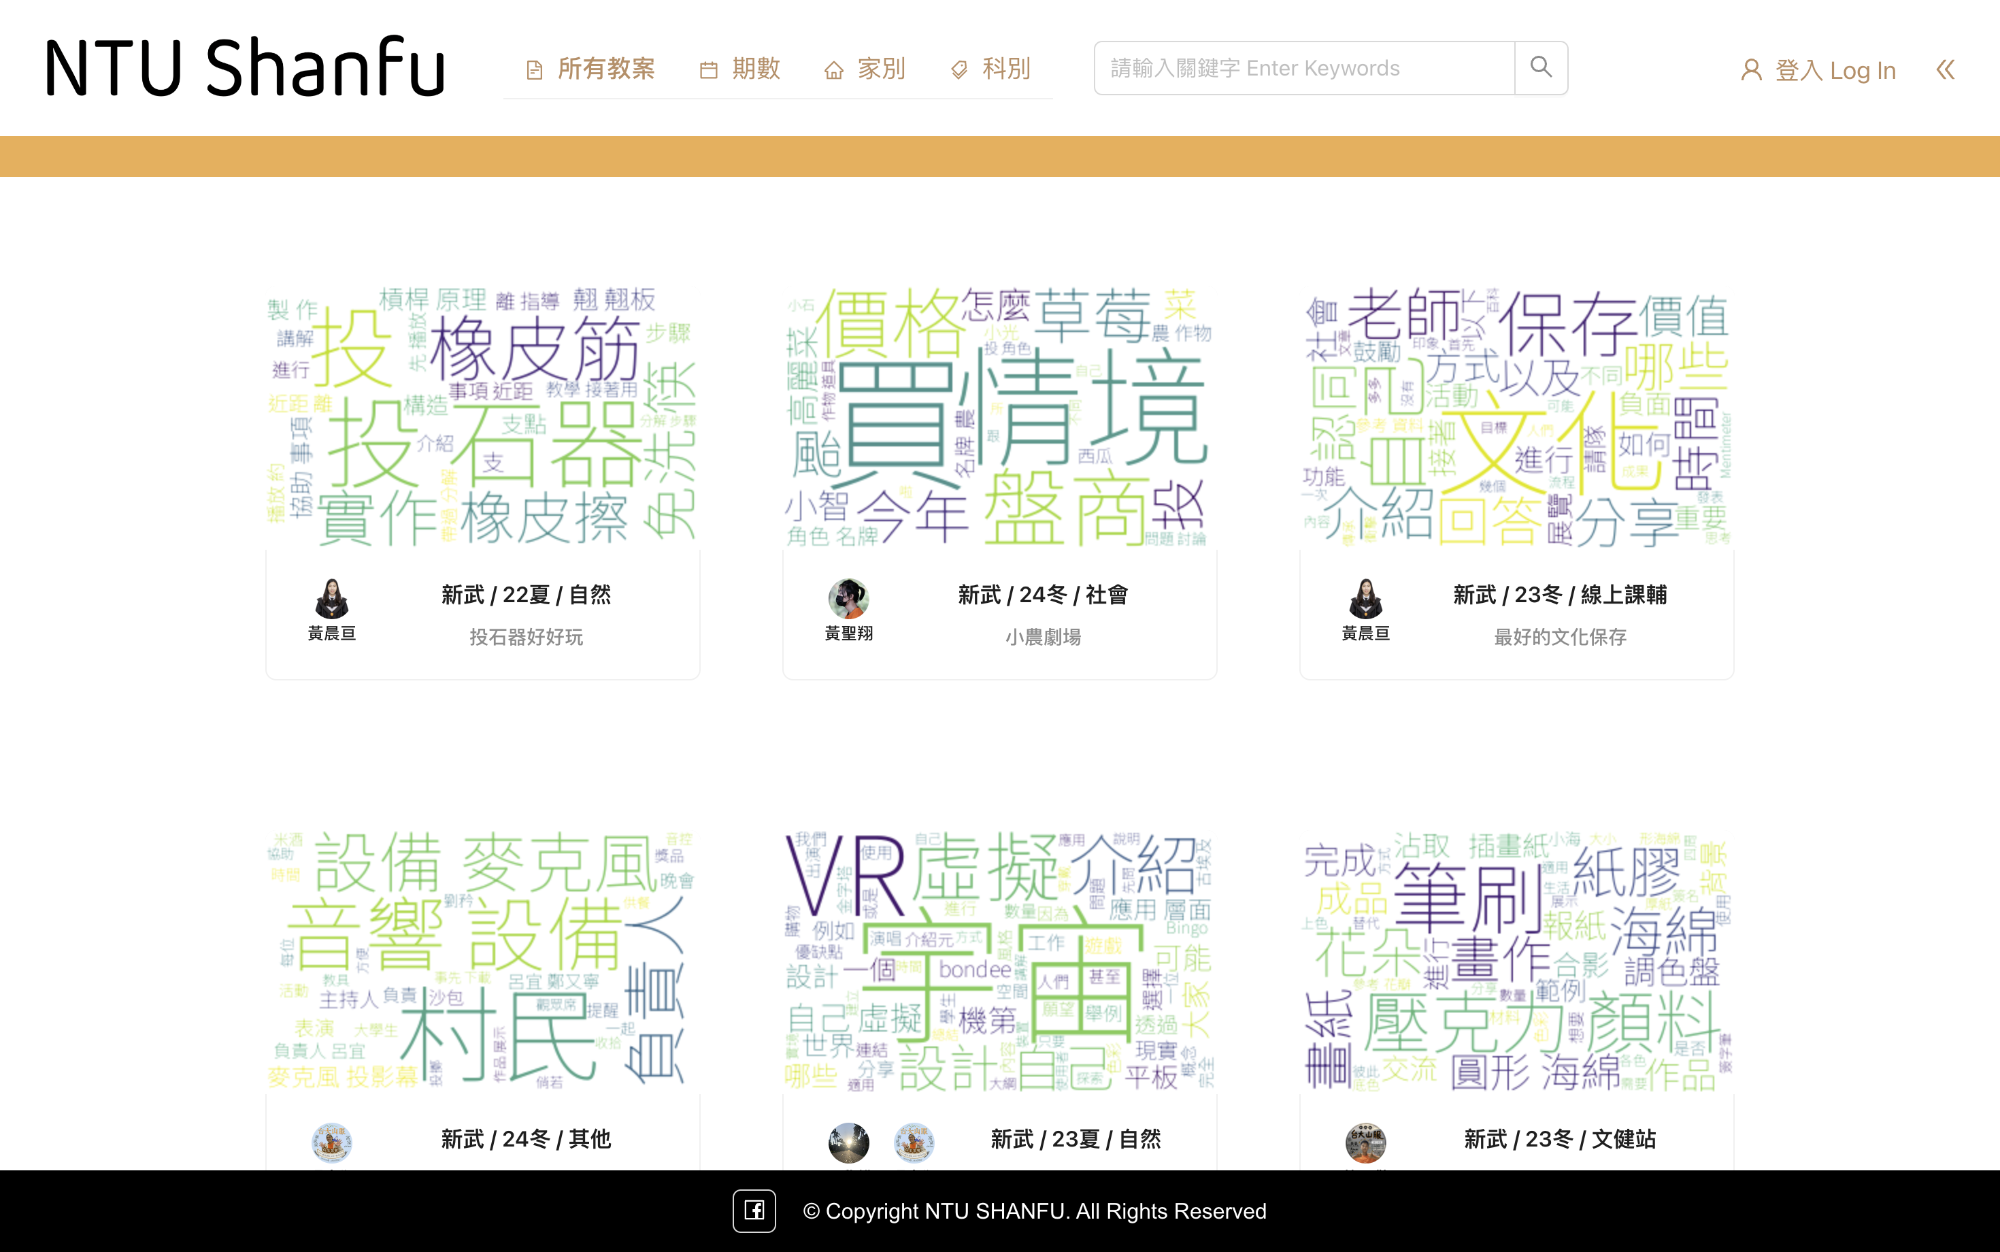
Task: Select the 所有教案 menu item
Action: 606,69
